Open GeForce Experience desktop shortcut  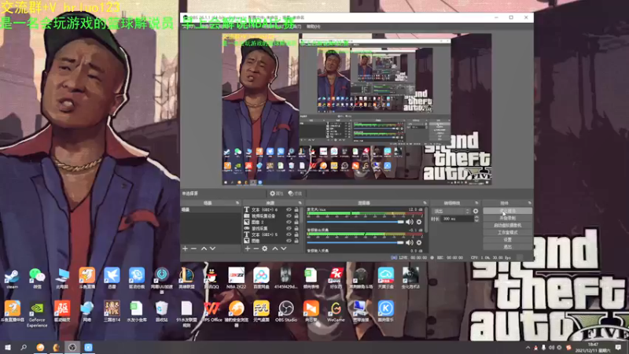point(37,314)
